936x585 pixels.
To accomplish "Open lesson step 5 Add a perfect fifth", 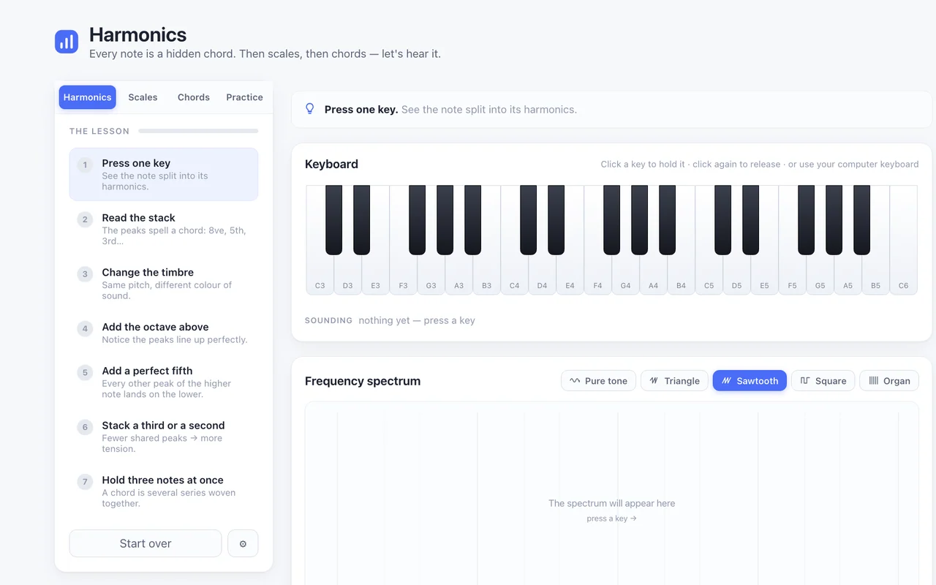I will pyautogui.click(x=164, y=382).
